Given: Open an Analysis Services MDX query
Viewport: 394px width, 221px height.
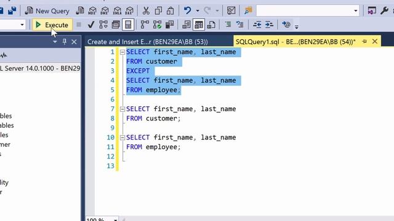Looking at the screenshot, I should point(92,10).
